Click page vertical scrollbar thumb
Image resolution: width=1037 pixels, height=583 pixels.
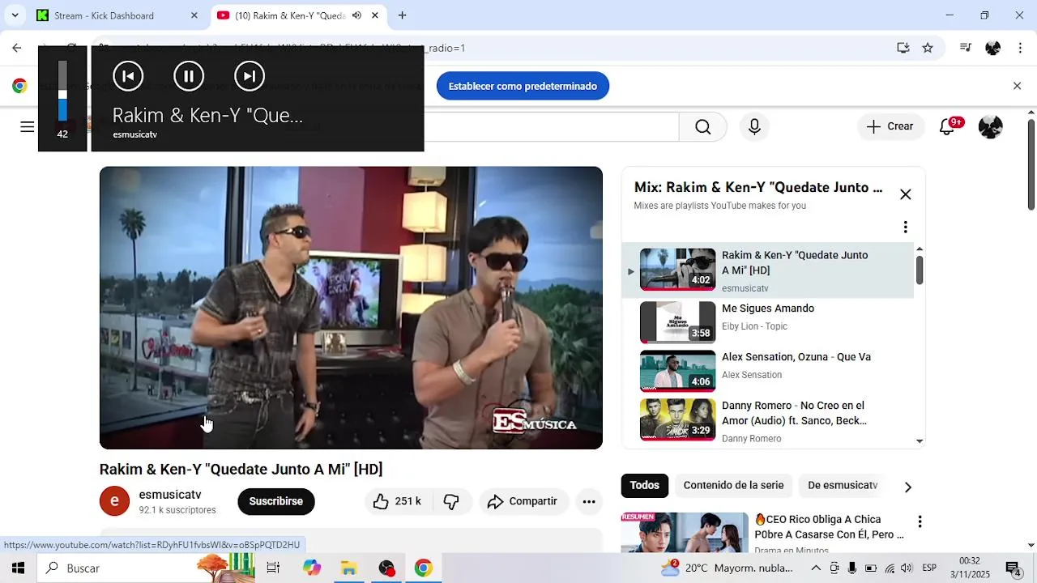point(1031,164)
